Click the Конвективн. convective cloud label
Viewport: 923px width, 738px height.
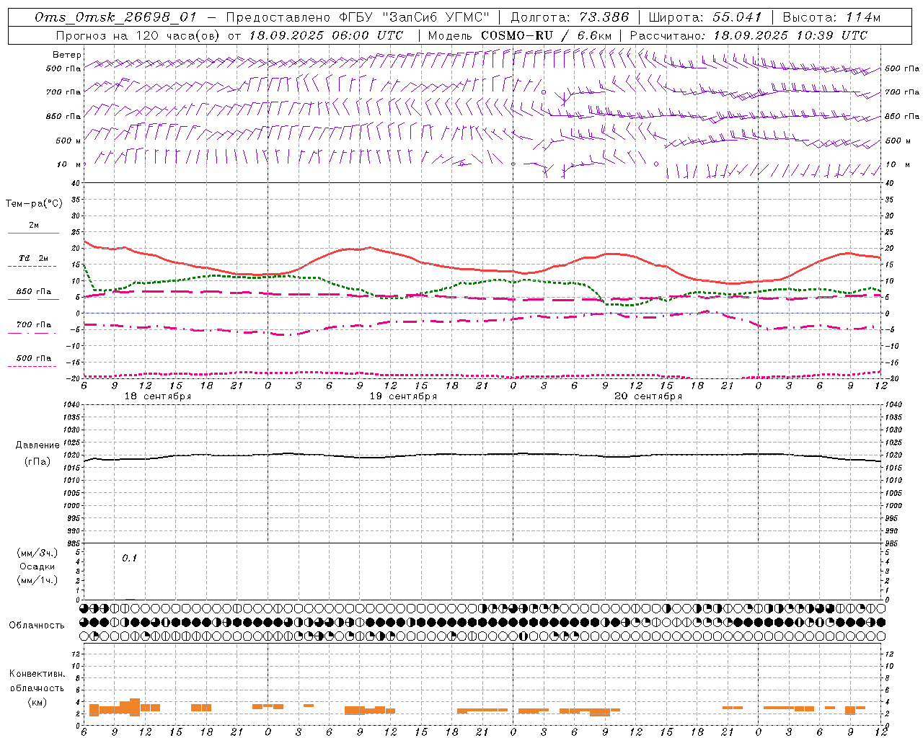37,674
